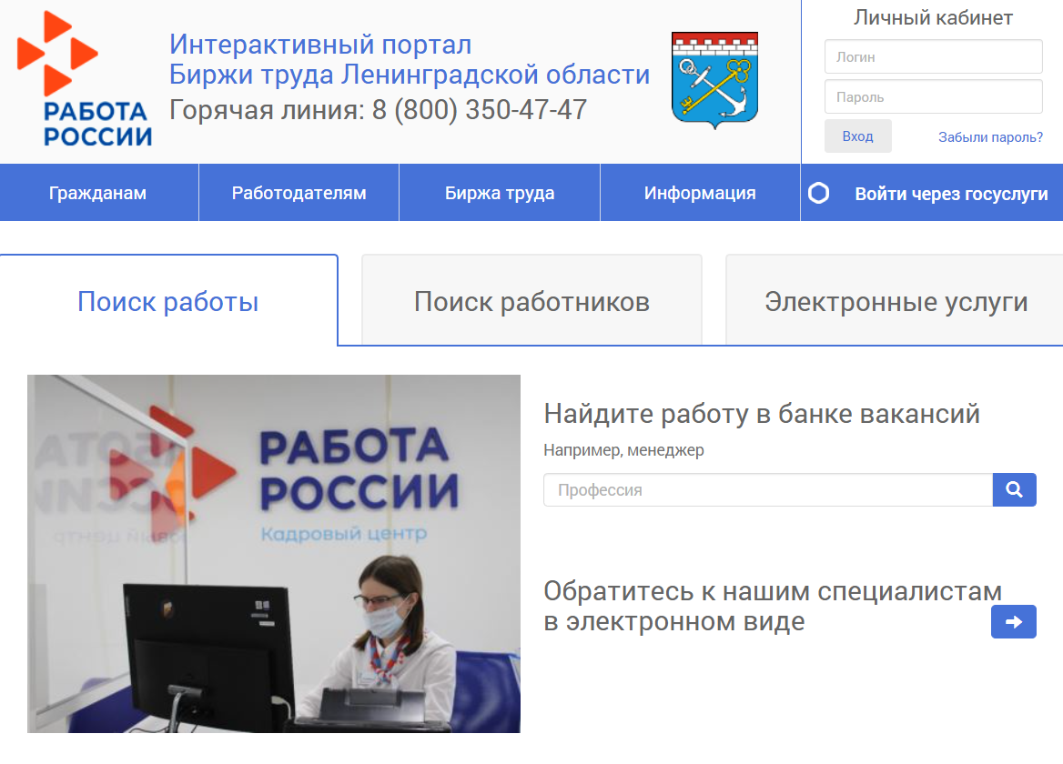
Task: Open the Гражданам menu
Action: [x=97, y=193]
